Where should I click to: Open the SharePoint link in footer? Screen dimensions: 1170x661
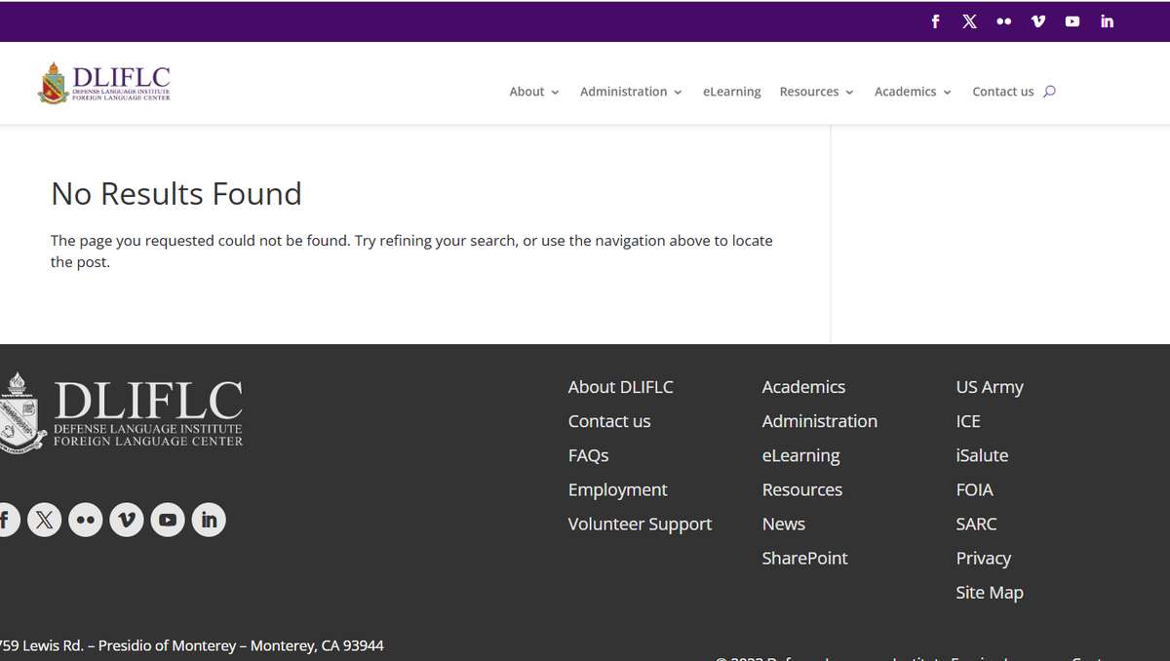click(x=804, y=558)
